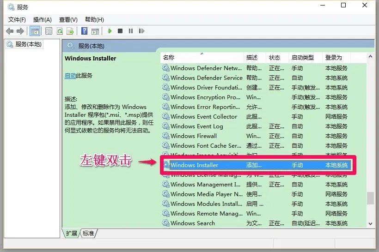Image resolution: width=379 pixels, height=252 pixels.
Task: Sort by the 状态 column header
Action: coord(277,58)
